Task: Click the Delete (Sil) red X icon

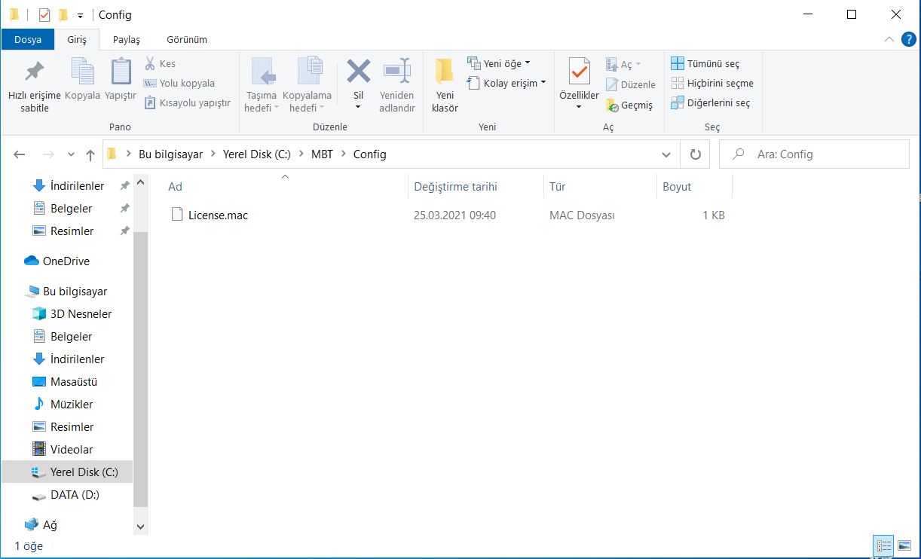Action: pyautogui.click(x=359, y=72)
